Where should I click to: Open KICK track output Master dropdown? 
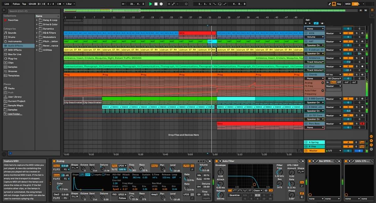click(x=334, y=33)
